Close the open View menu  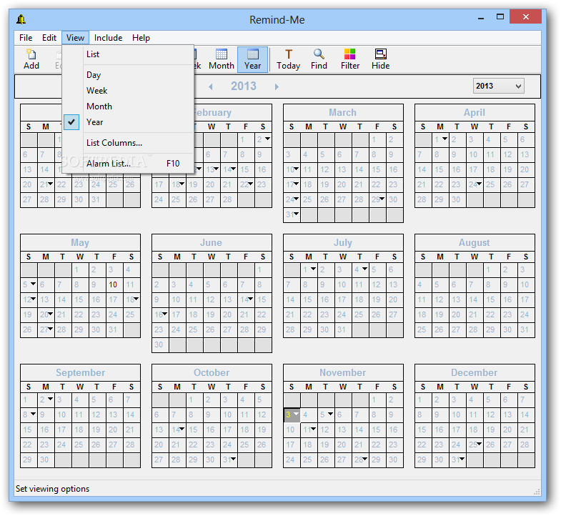point(75,38)
